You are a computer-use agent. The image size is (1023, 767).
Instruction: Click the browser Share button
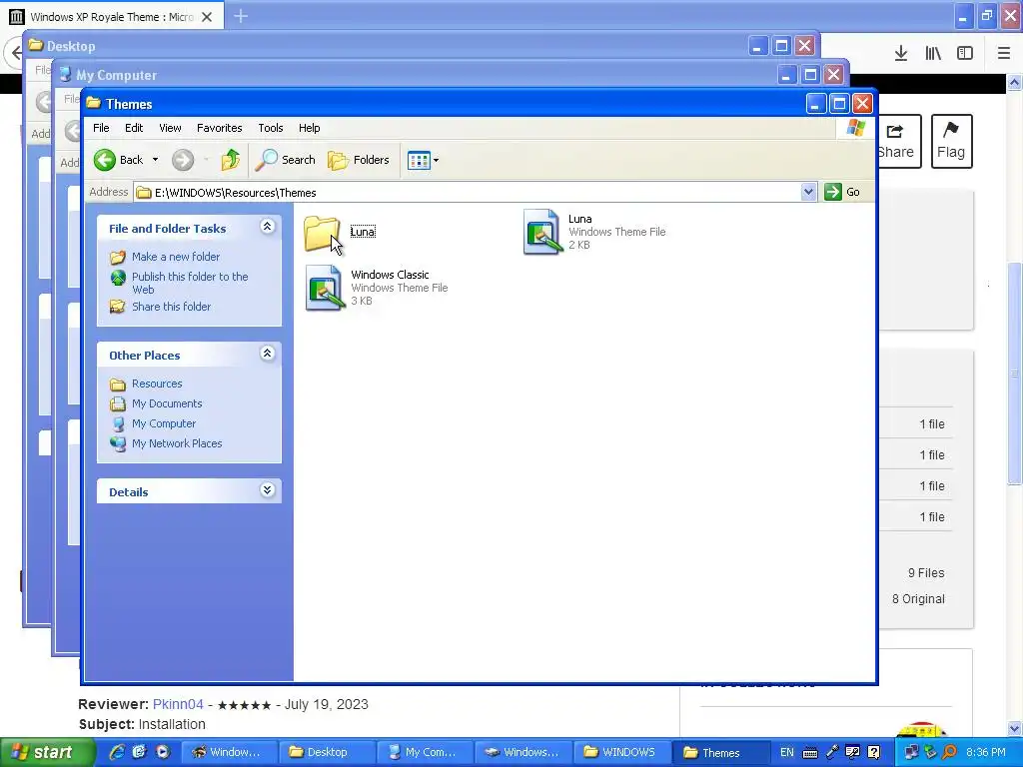pos(898,142)
